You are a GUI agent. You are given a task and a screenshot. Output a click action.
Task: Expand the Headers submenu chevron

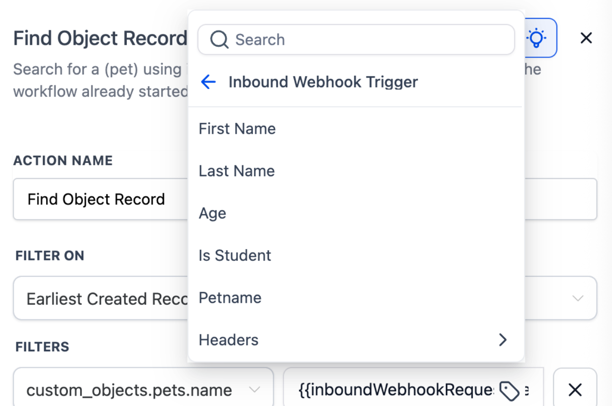click(503, 340)
